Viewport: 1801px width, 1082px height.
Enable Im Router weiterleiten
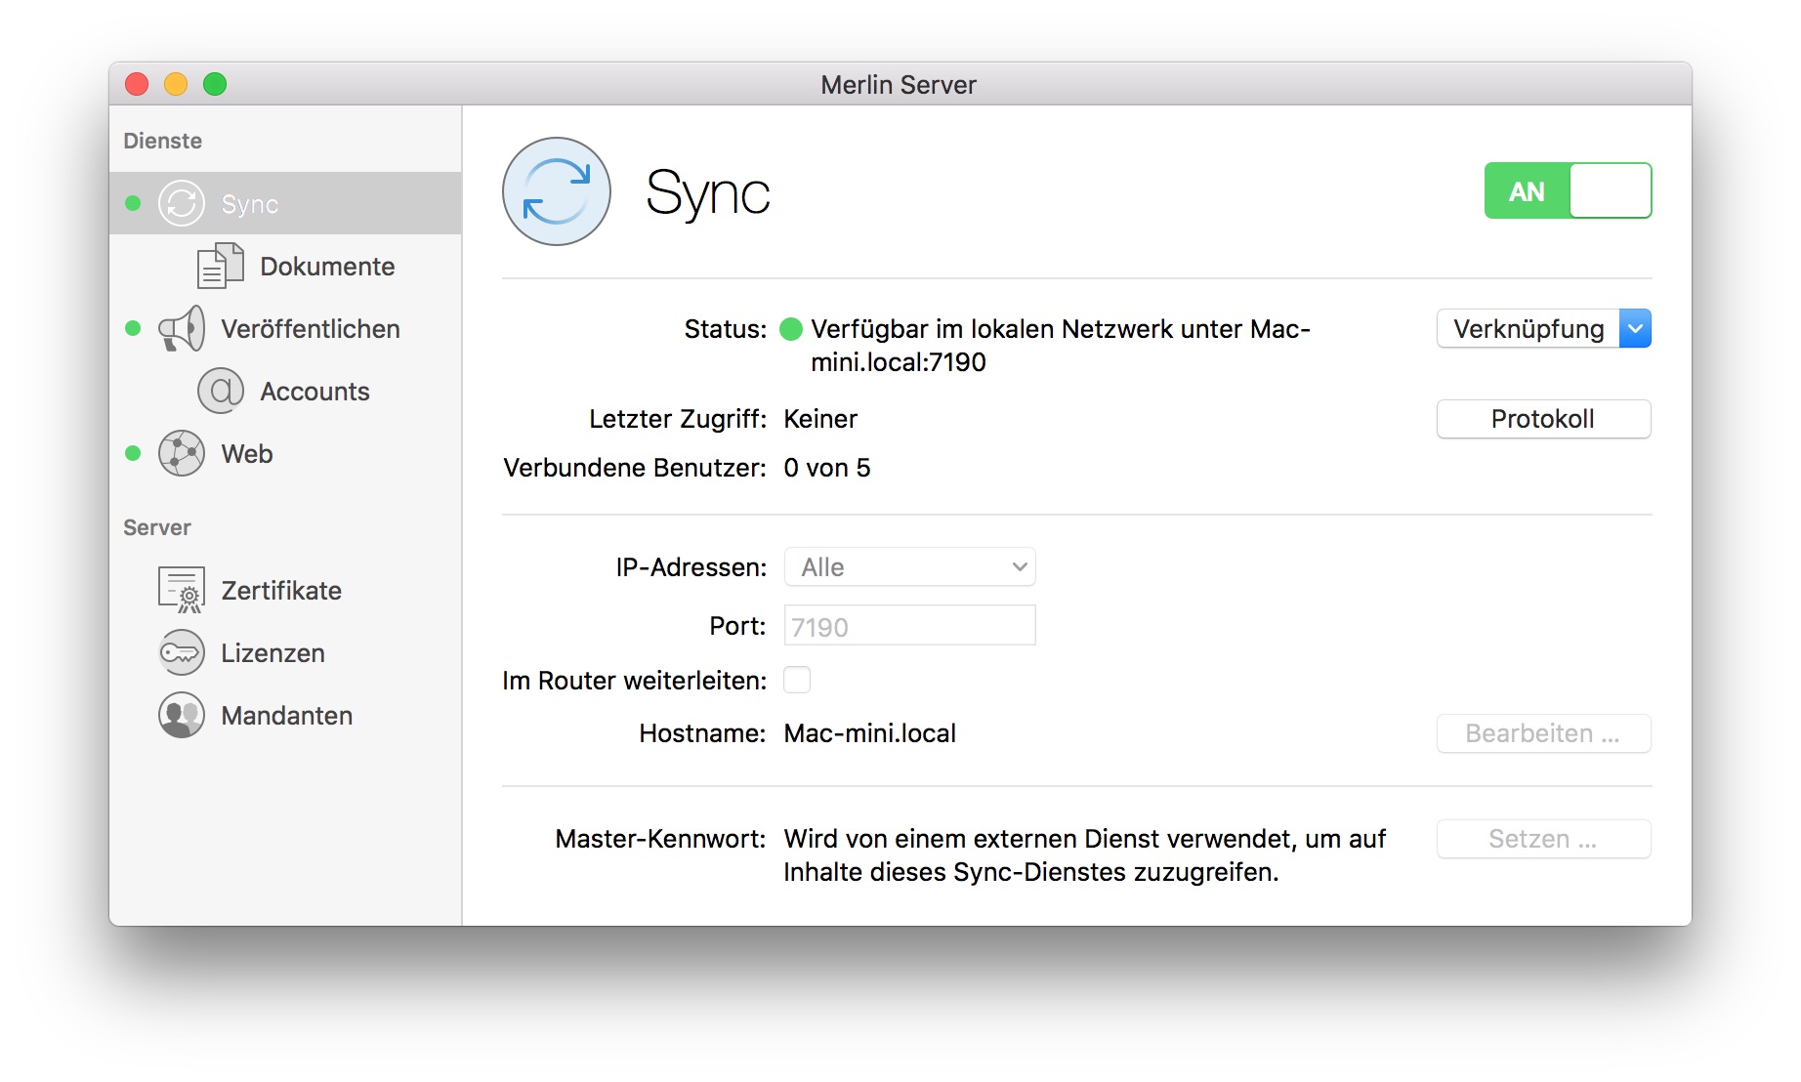point(797,680)
